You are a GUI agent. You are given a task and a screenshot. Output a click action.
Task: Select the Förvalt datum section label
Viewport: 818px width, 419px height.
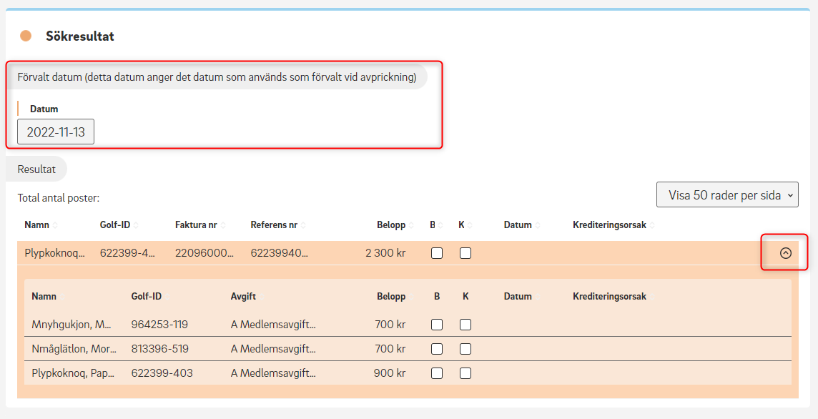217,77
